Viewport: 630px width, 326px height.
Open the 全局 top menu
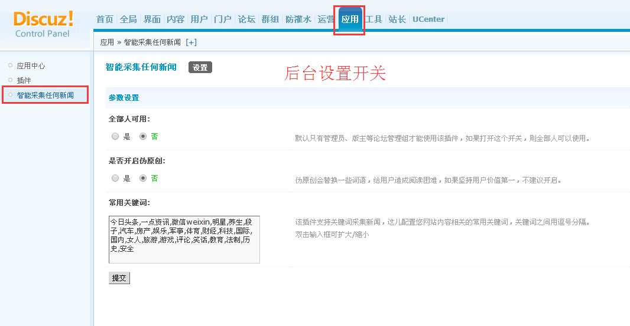click(128, 19)
